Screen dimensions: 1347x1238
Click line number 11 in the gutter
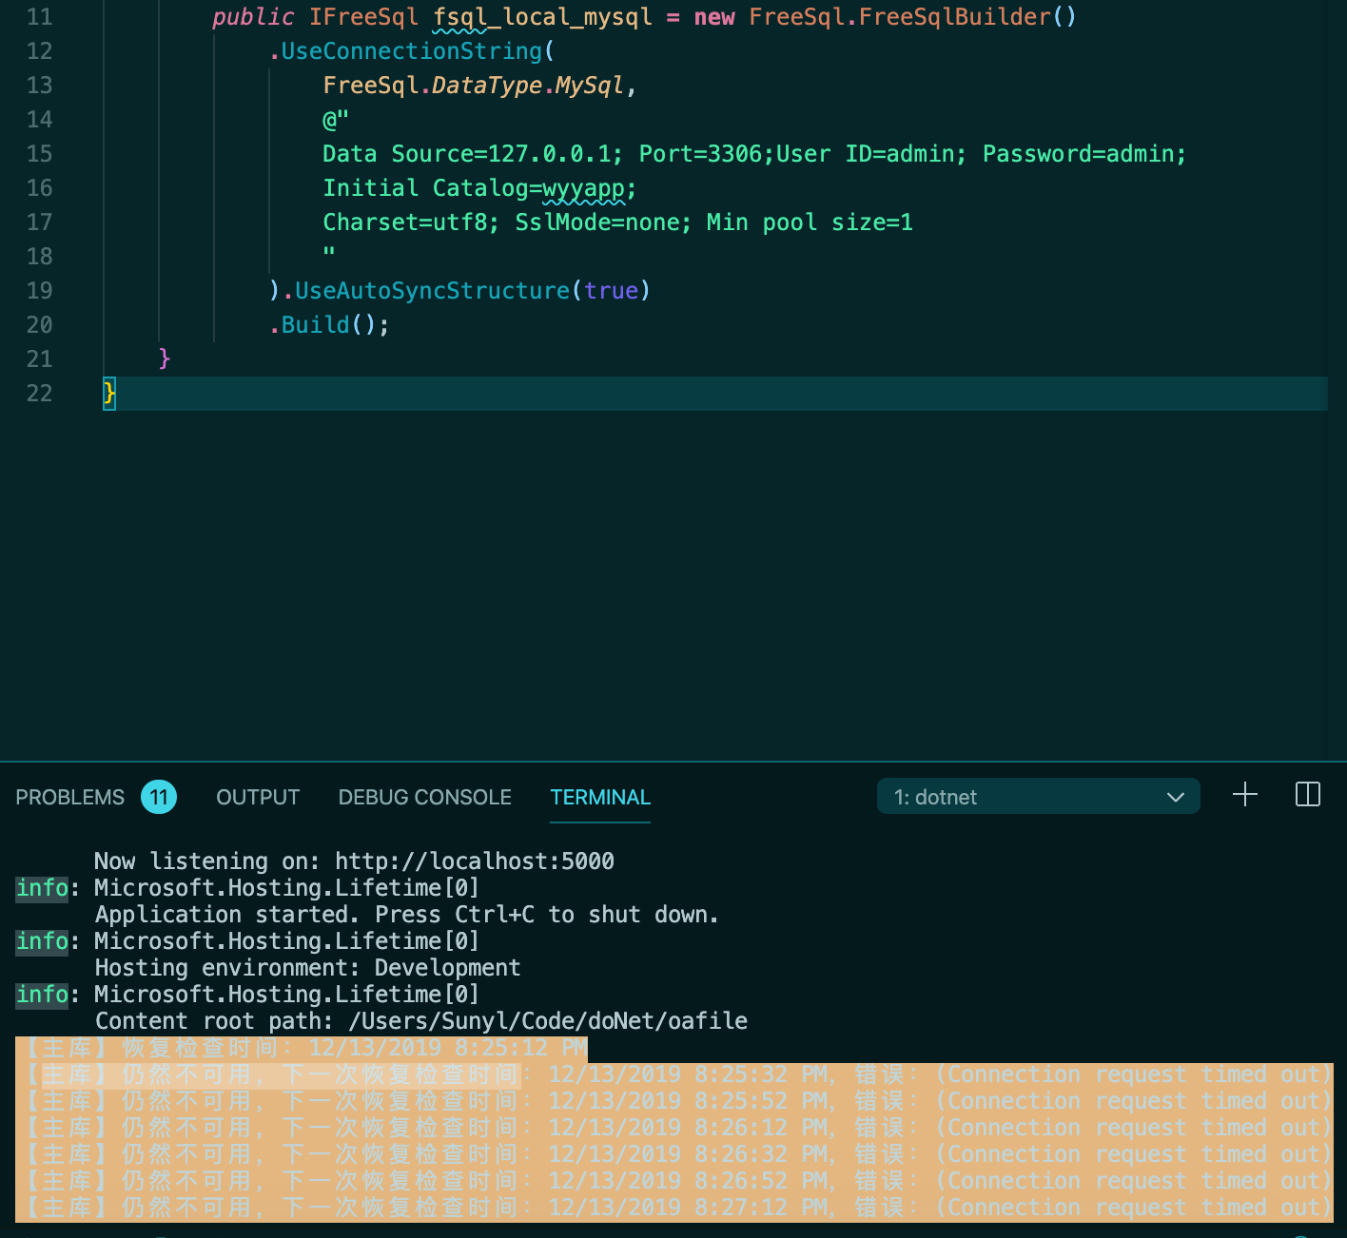coord(39,17)
